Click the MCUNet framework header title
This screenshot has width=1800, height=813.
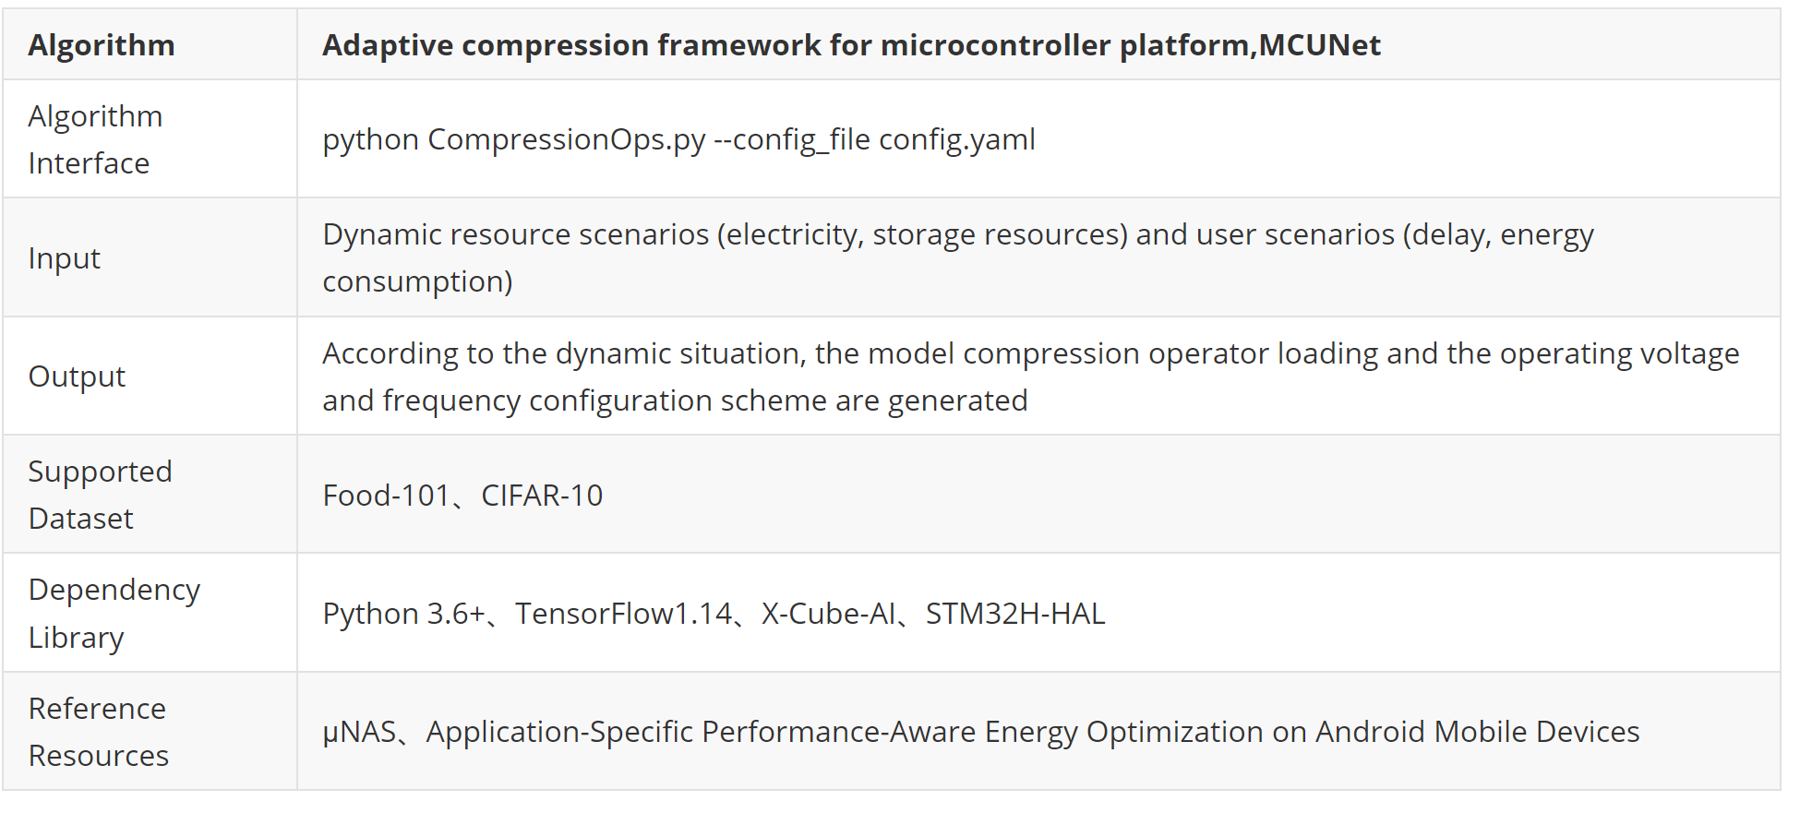coord(851,45)
